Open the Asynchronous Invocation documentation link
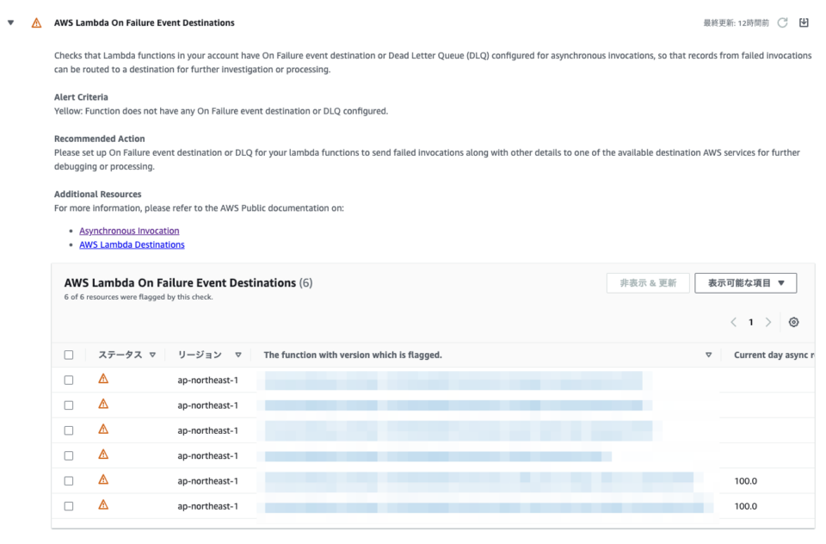 coord(129,231)
